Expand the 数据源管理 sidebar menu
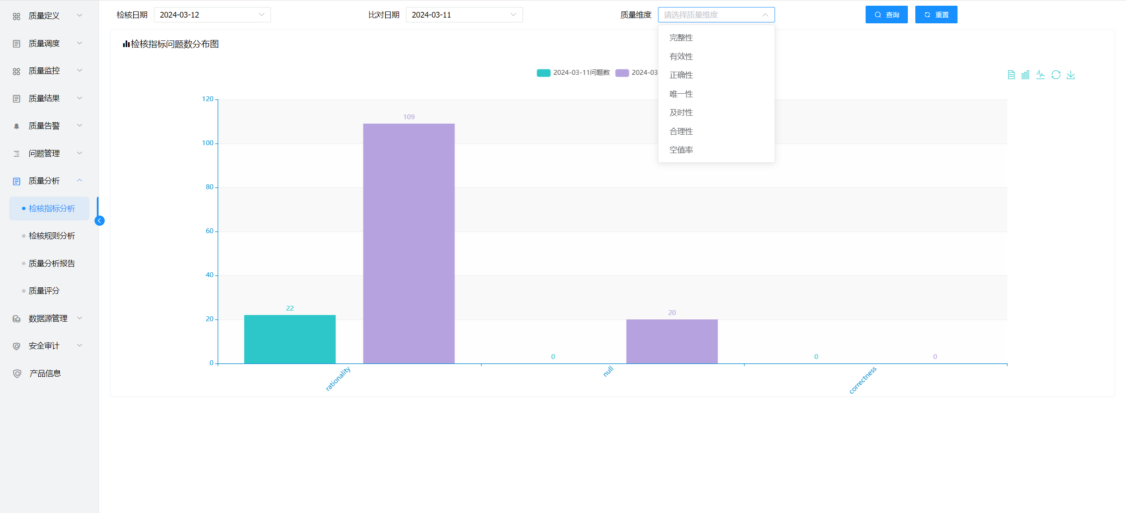Image resolution: width=1126 pixels, height=513 pixels. (48, 319)
